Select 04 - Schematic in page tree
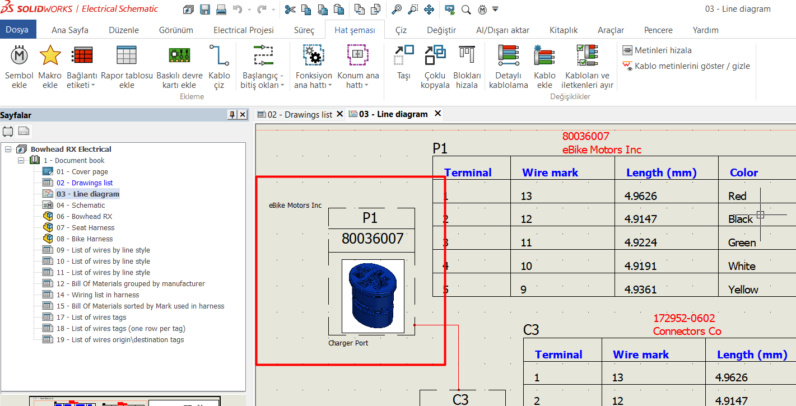 [80, 206]
